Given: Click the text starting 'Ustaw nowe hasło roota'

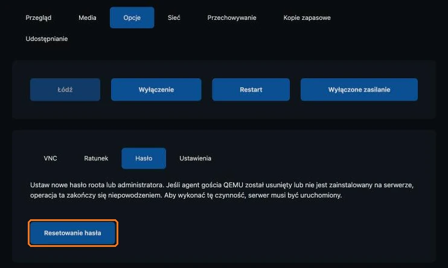Looking at the screenshot, I should point(222,190).
